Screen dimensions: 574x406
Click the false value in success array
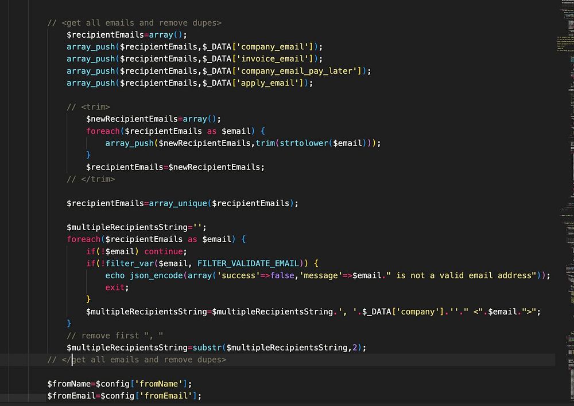282,275
